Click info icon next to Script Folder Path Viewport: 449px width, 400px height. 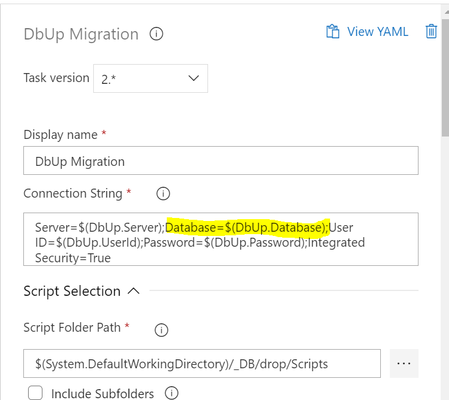click(161, 329)
